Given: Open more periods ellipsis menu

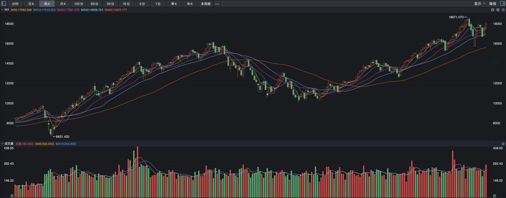Looking at the screenshot, I should pos(217,4).
